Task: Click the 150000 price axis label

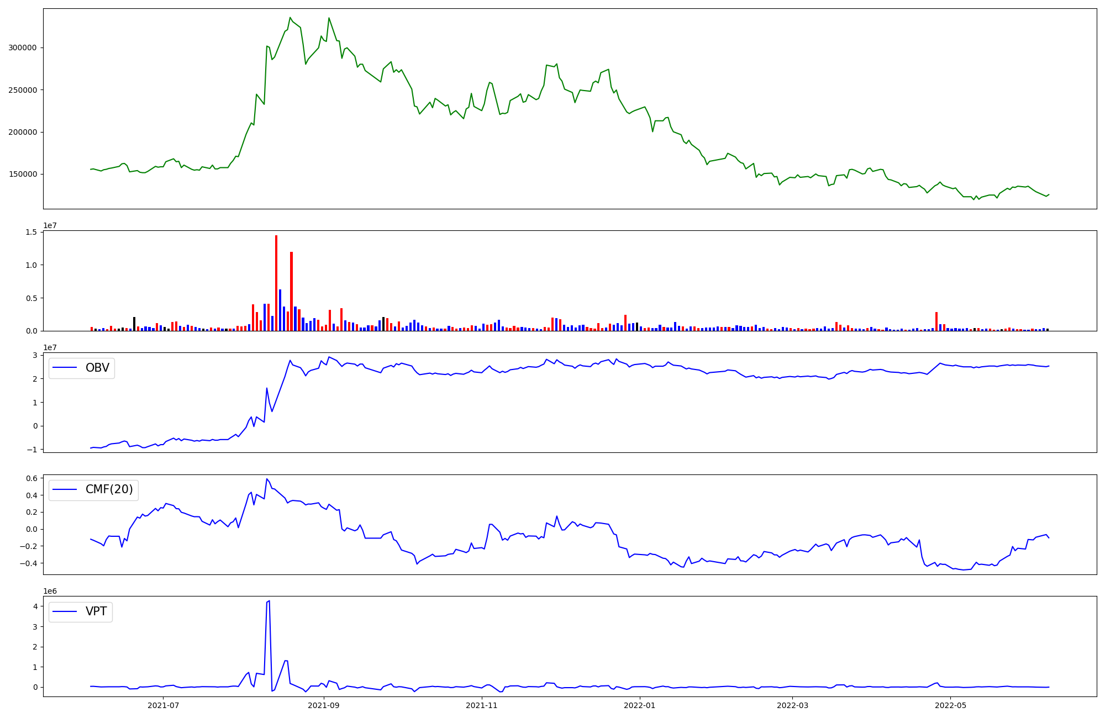Action: coord(22,174)
